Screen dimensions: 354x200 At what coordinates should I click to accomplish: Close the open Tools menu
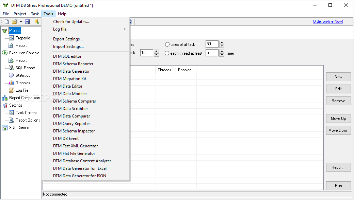click(48, 14)
